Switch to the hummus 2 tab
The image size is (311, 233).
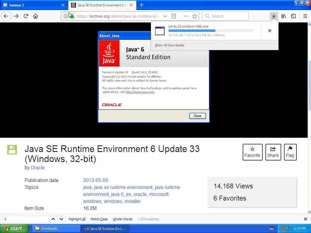point(34,5)
